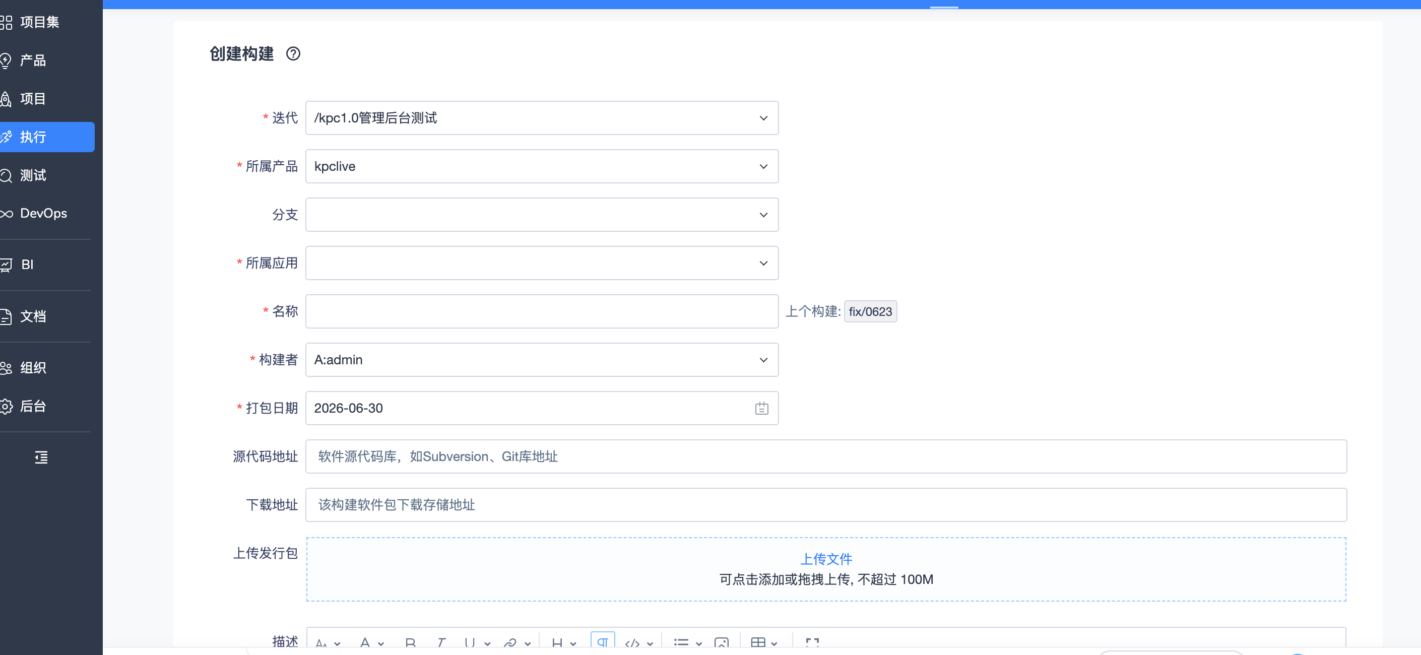Open 项目 in the sidebar
Image resolution: width=1421 pixels, height=655 pixels.
(x=33, y=99)
